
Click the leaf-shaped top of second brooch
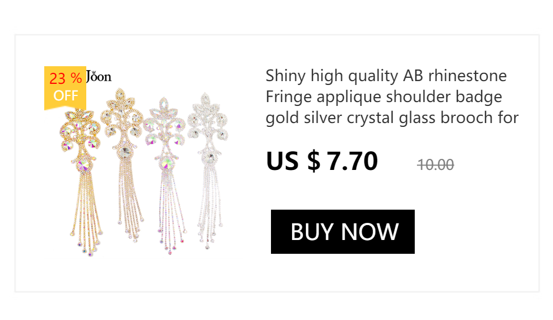click(x=121, y=96)
